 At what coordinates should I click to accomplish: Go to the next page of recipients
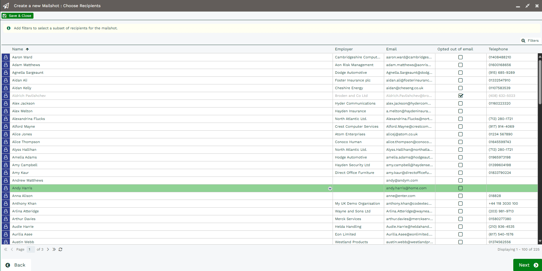tap(48, 249)
